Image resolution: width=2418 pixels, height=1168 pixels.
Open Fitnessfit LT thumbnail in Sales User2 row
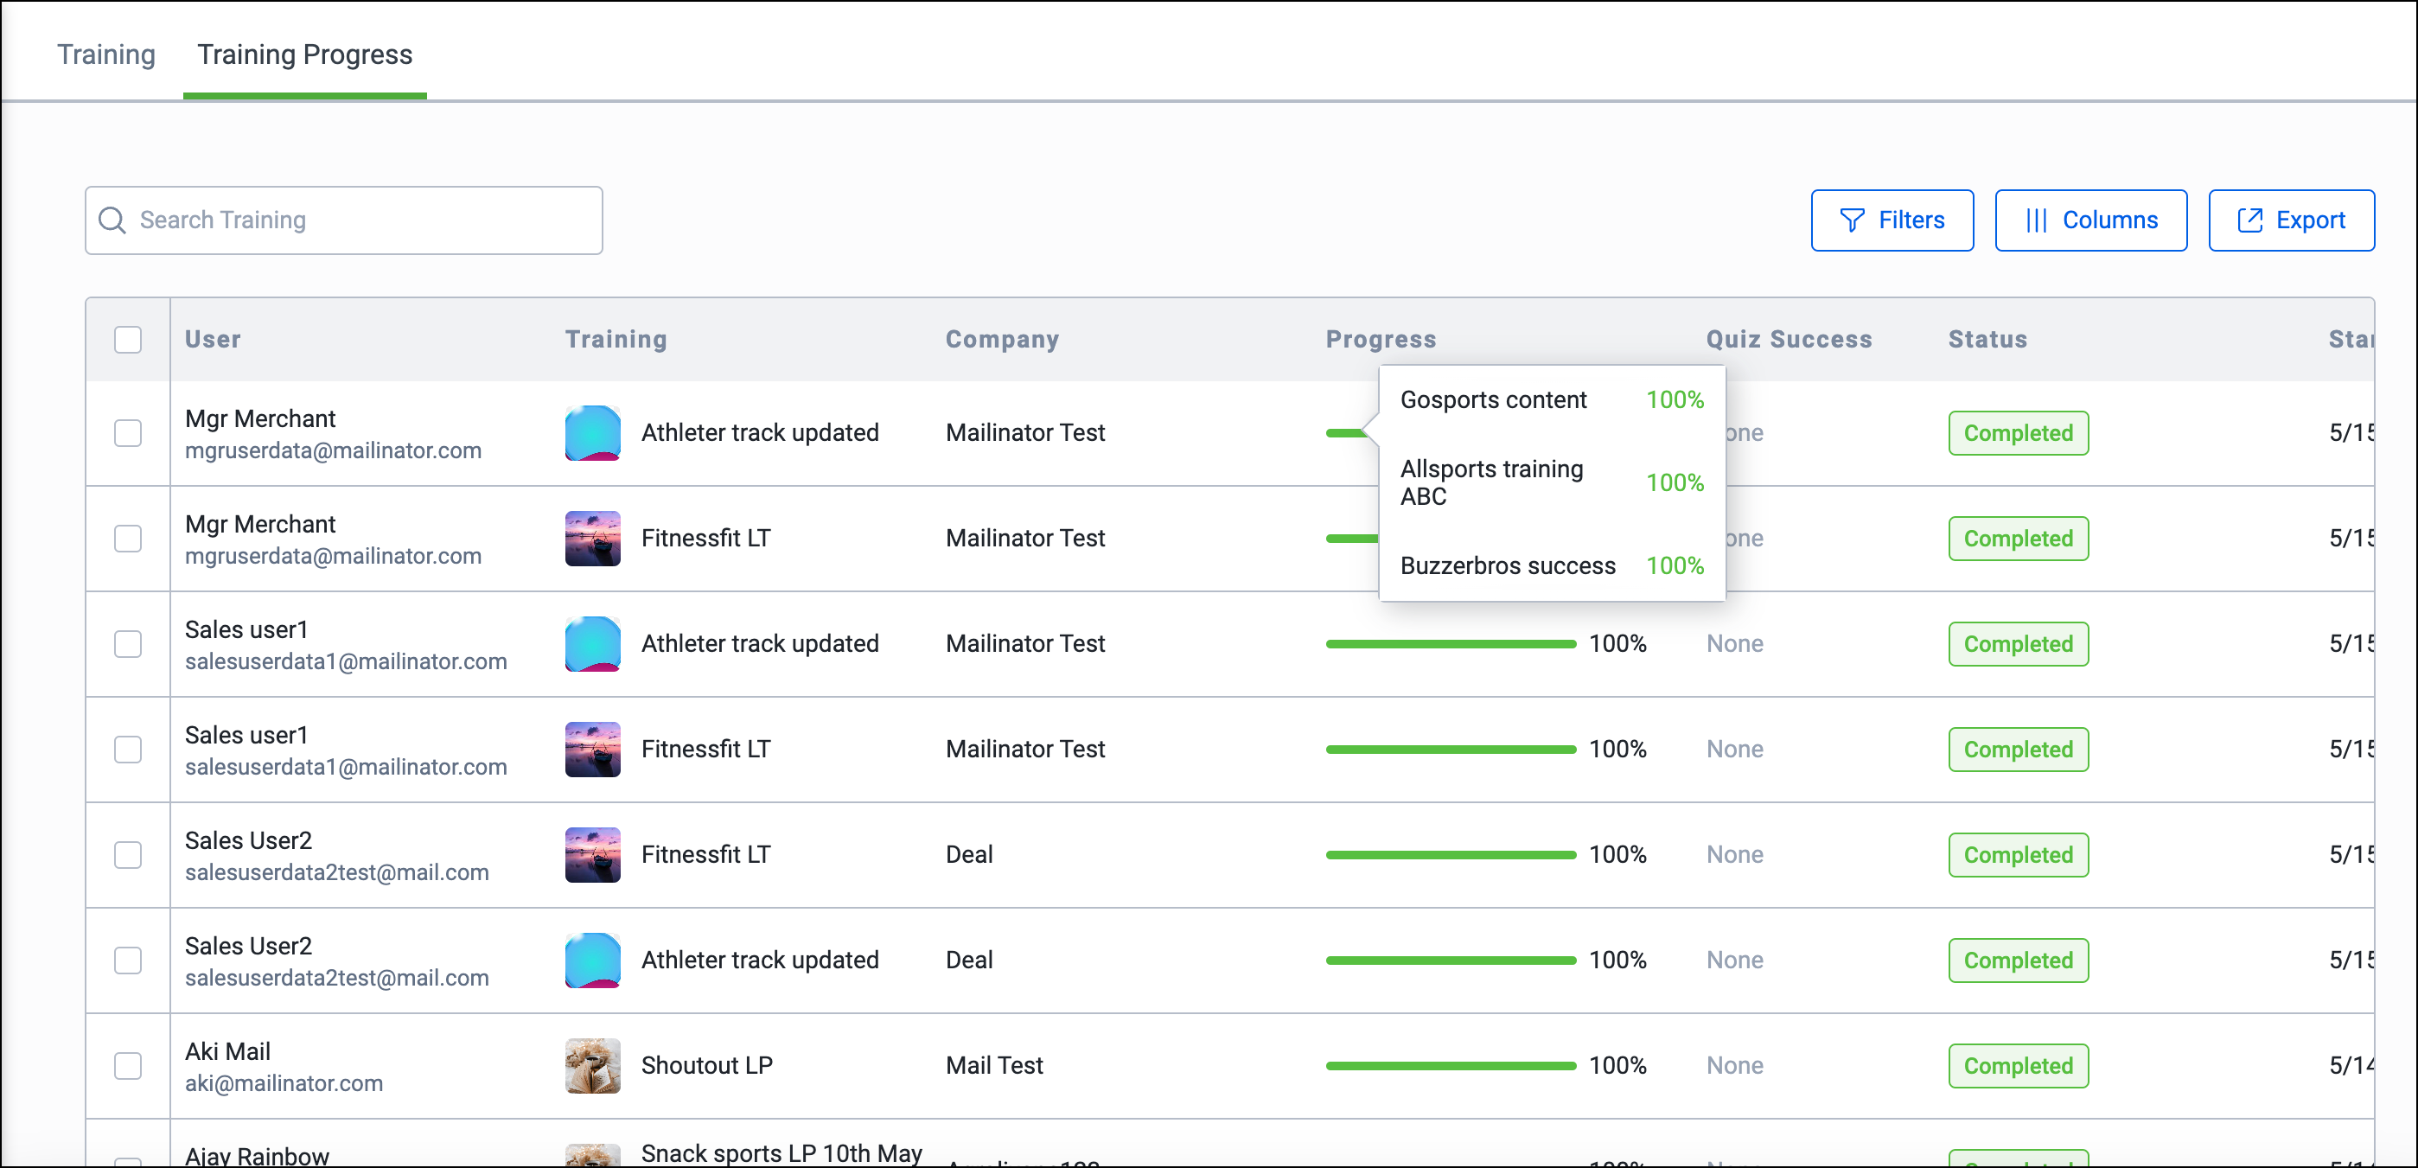(x=592, y=854)
